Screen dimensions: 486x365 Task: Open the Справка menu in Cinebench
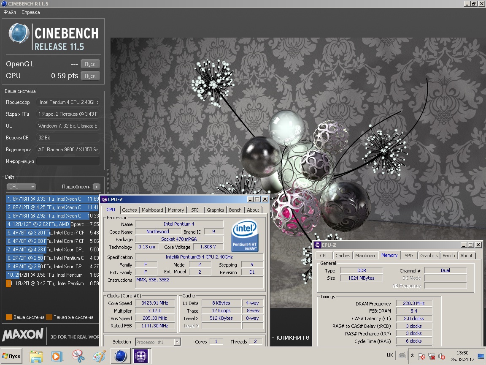[x=30, y=12]
